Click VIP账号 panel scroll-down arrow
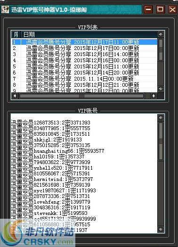This screenshot has height=247, width=178. 161,229
